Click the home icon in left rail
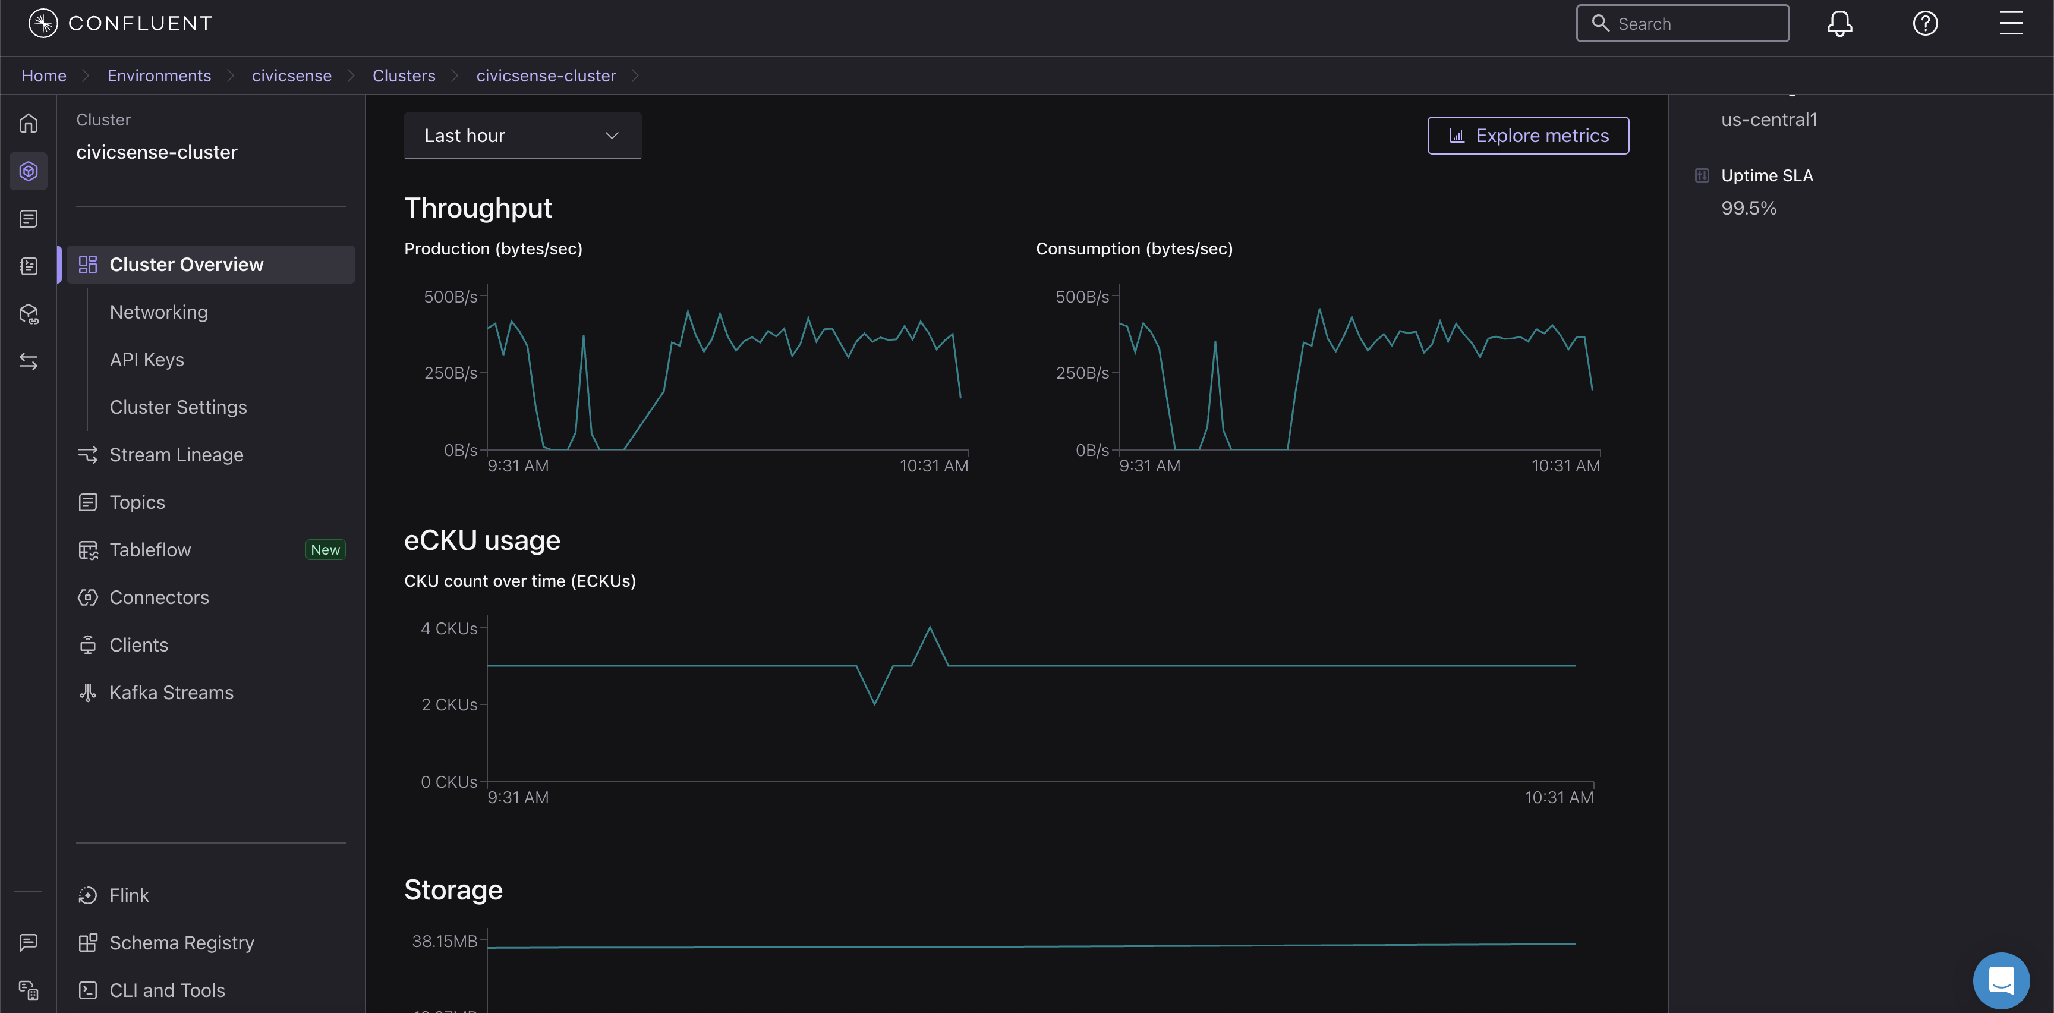 point(29,124)
